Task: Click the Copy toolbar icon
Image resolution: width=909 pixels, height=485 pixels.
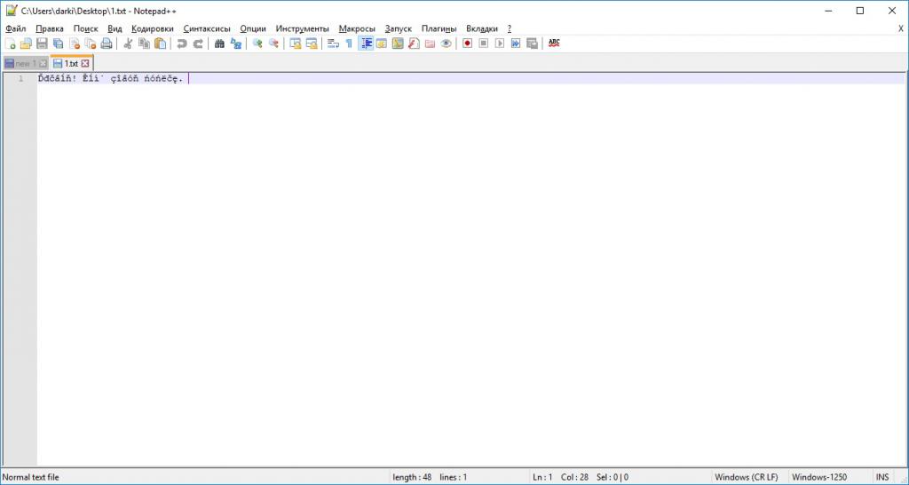Action: (145, 44)
